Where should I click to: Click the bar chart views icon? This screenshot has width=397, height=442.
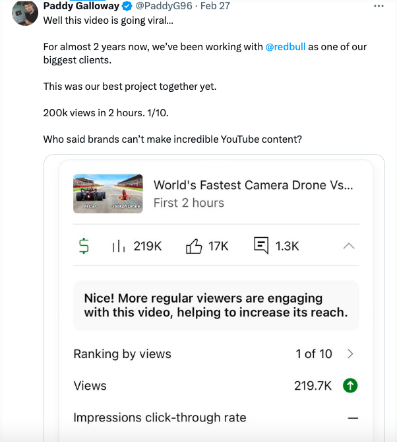click(119, 246)
